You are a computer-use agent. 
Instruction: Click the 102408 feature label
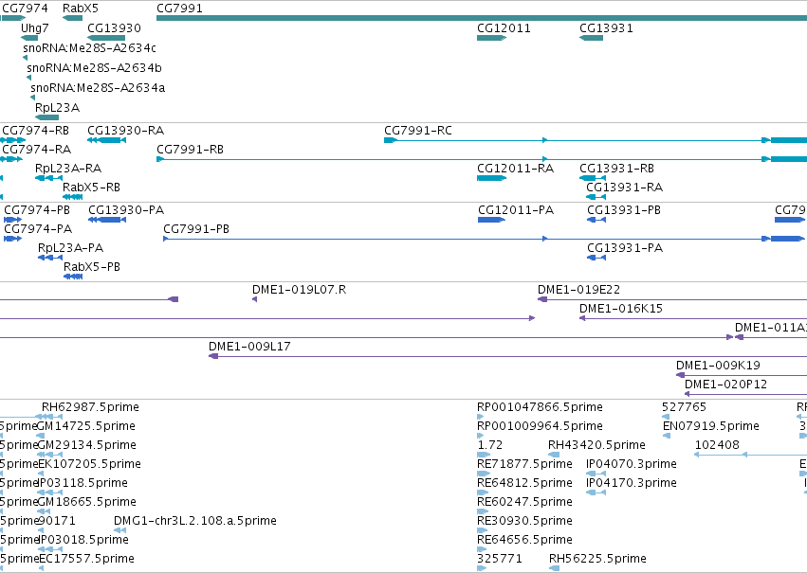(717, 445)
